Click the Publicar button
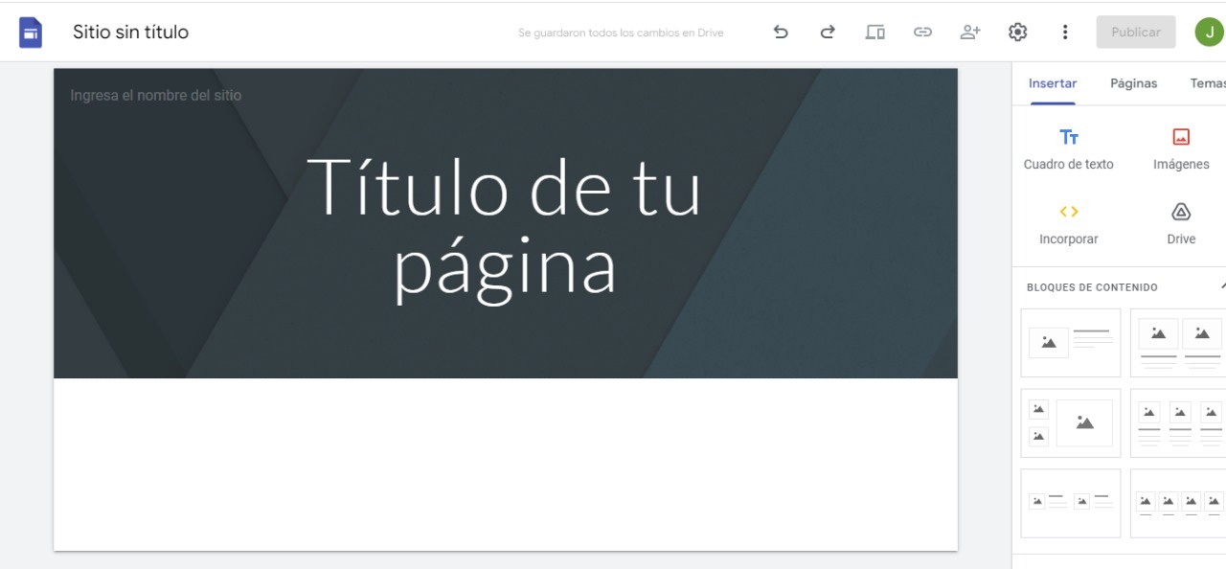Viewport: 1226px width, 569px height. [1135, 32]
